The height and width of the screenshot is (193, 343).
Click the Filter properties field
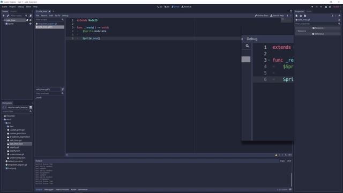(318, 24)
